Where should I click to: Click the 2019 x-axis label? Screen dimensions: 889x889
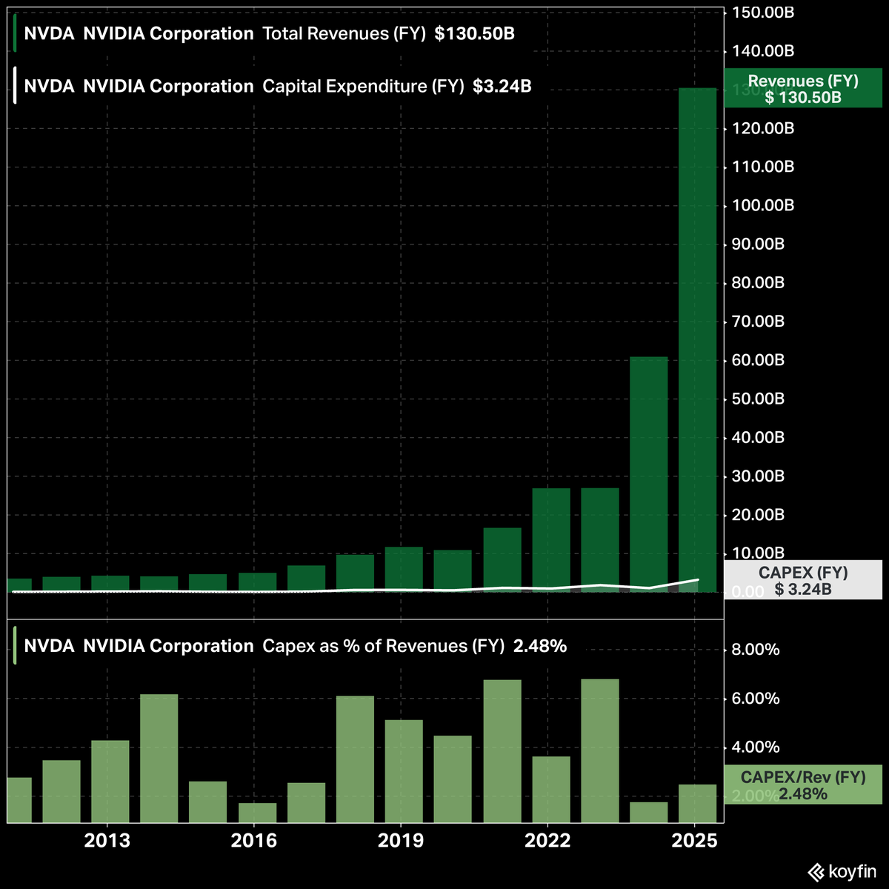(401, 841)
